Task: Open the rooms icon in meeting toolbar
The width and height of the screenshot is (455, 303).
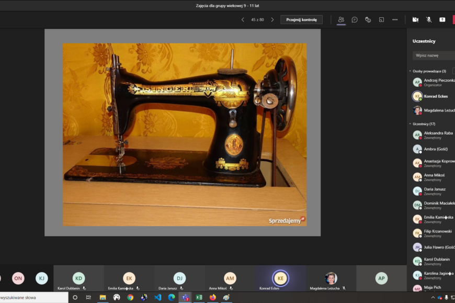Action: click(x=381, y=20)
